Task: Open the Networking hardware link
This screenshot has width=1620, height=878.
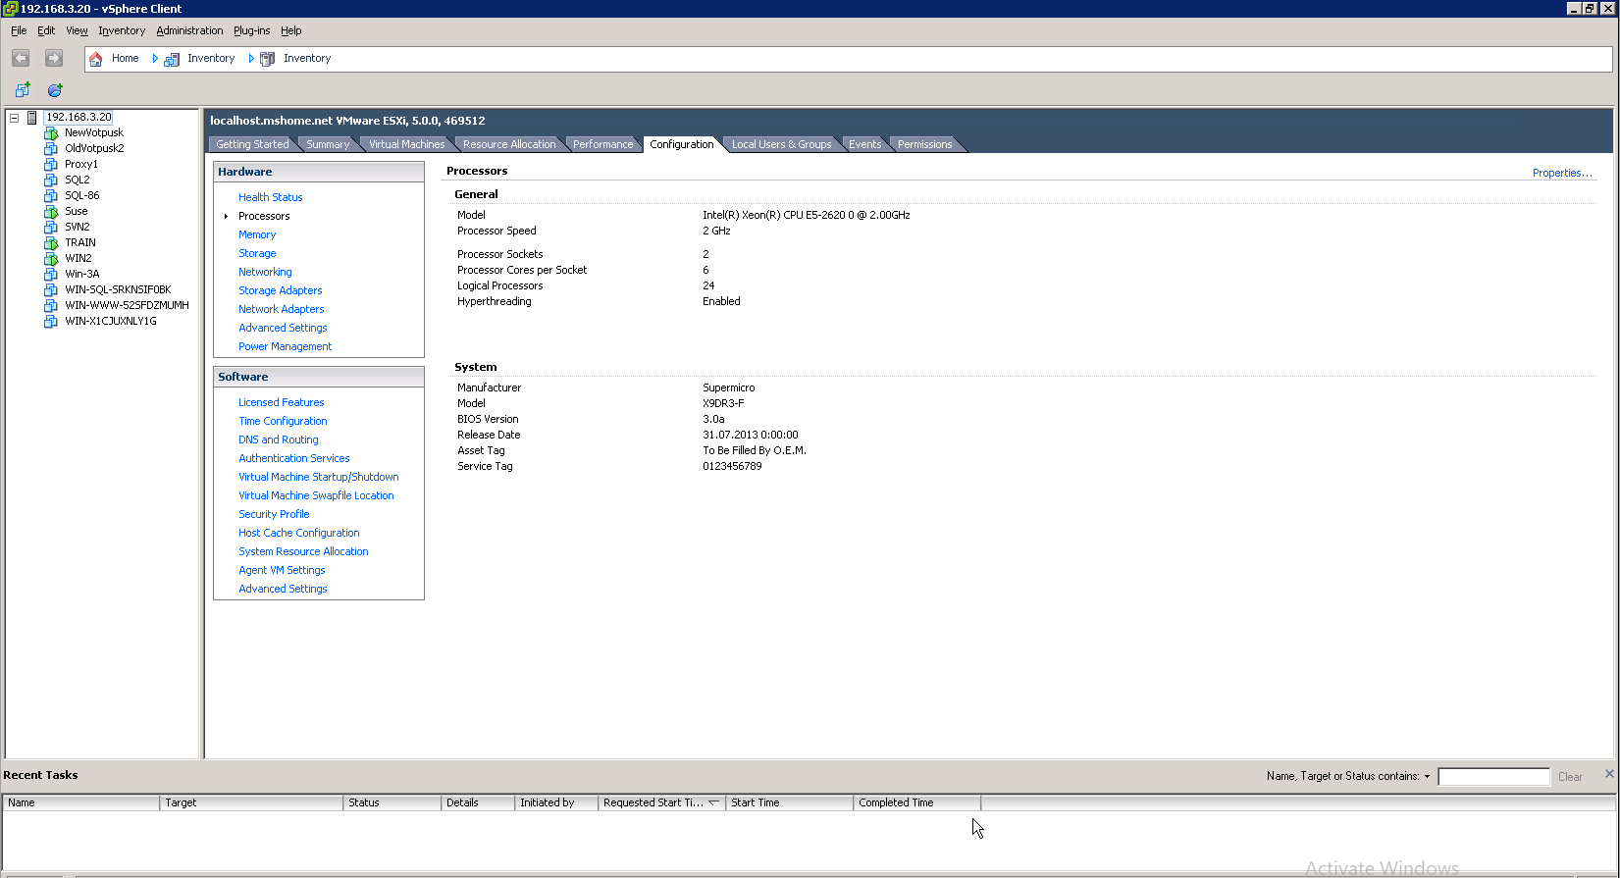Action: click(265, 272)
